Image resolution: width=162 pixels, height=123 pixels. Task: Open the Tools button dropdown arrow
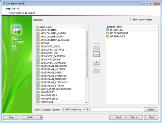tap(42, 118)
